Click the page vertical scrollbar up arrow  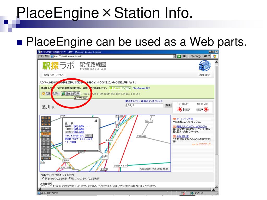tap(217, 61)
